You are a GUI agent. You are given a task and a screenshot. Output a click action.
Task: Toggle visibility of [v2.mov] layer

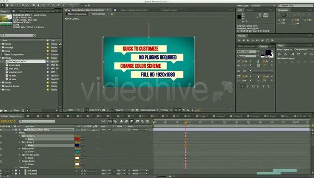[1, 171]
